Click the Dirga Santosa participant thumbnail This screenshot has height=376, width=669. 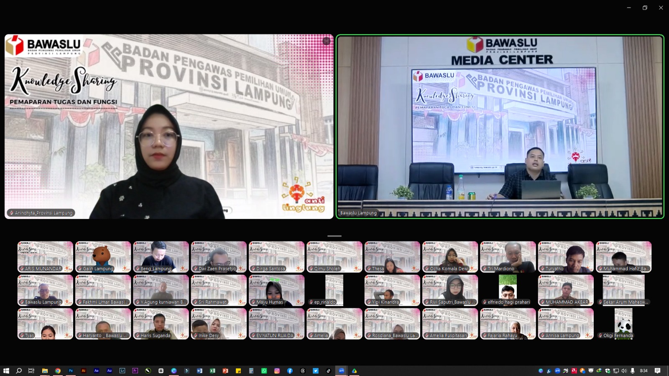(x=276, y=257)
